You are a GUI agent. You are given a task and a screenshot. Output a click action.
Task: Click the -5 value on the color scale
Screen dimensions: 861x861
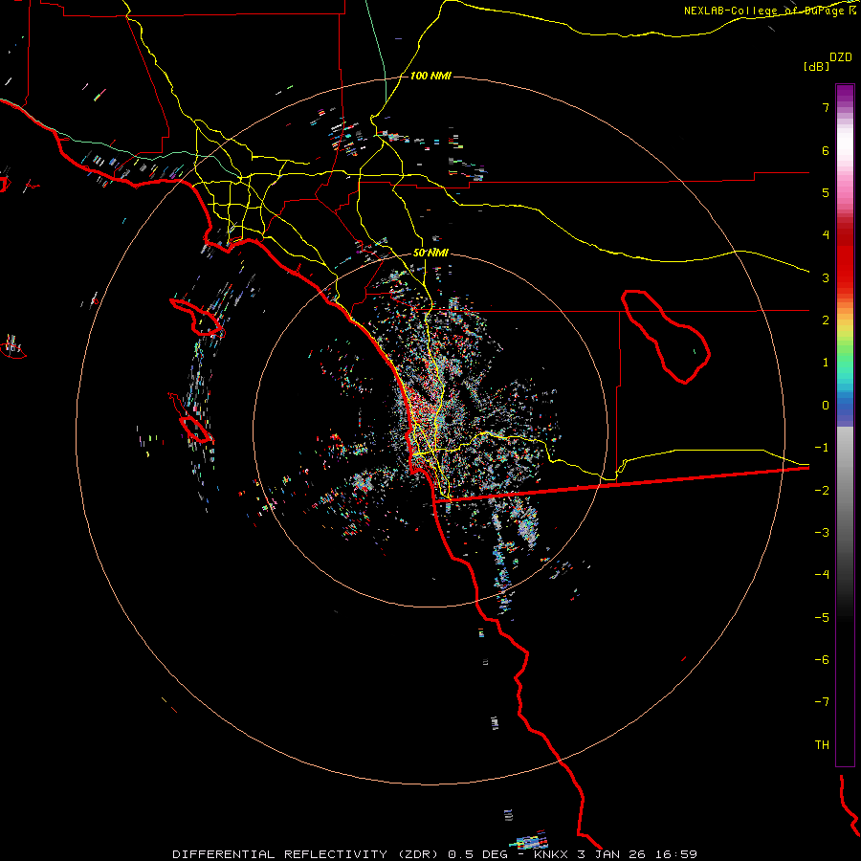click(822, 618)
